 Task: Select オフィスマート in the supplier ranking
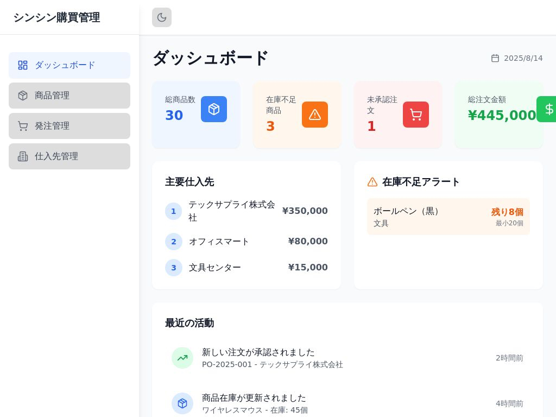point(219,242)
